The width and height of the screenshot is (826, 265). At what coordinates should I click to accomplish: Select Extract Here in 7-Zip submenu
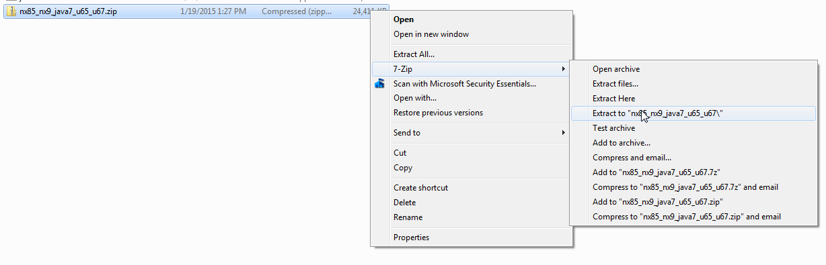pos(613,99)
